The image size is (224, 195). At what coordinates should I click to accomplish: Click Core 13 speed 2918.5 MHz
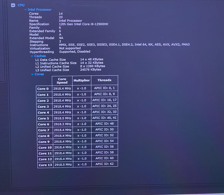[63, 165]
